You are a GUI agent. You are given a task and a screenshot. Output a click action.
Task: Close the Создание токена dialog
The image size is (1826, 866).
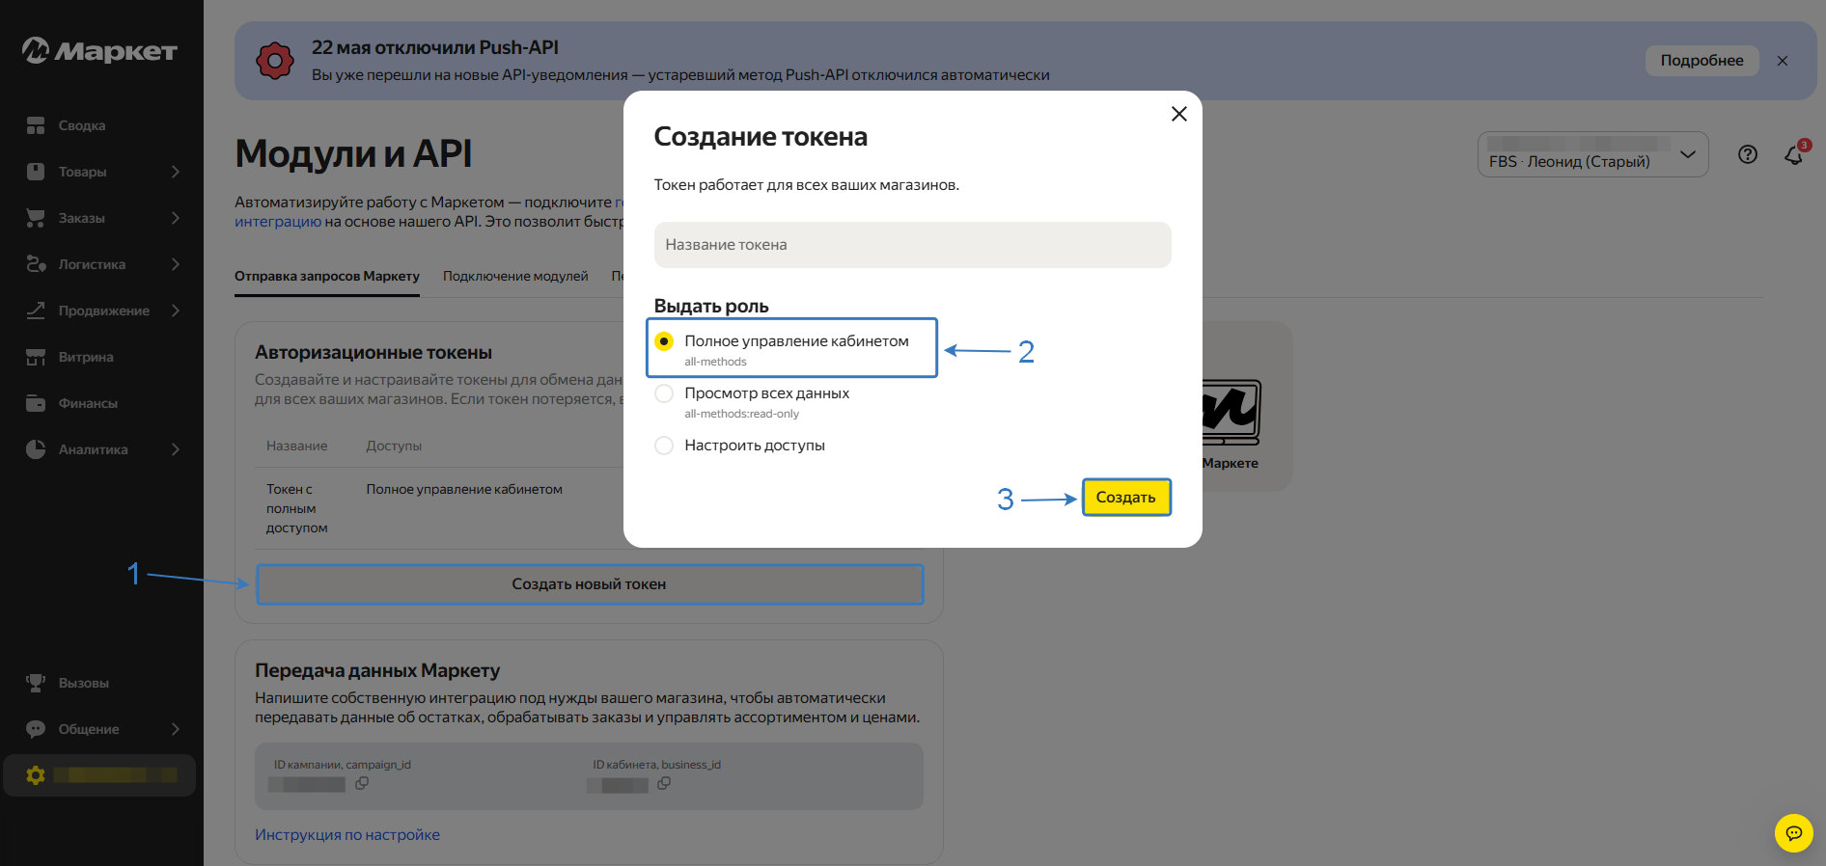1179,114
